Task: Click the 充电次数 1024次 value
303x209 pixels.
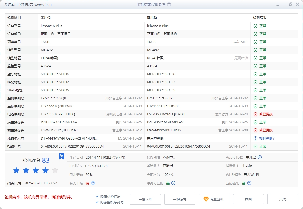Action: [x=168, y=174]
